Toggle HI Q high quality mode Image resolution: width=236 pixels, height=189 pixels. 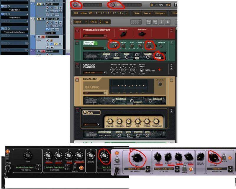click(168, 5)
